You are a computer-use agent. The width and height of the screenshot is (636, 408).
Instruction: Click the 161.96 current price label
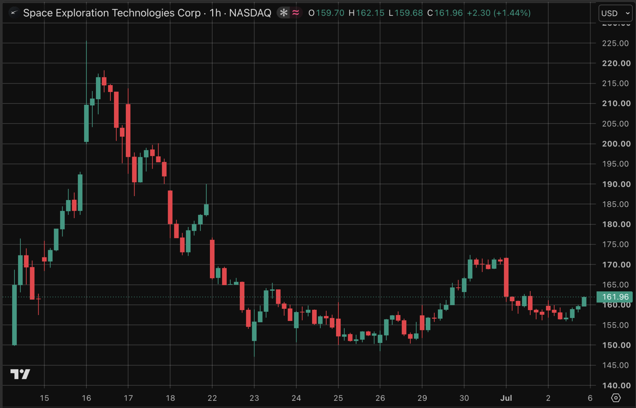615,297
